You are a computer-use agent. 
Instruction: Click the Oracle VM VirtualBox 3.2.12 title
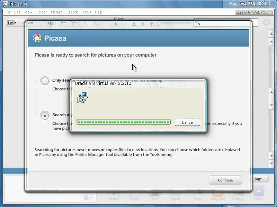point(103,83)
